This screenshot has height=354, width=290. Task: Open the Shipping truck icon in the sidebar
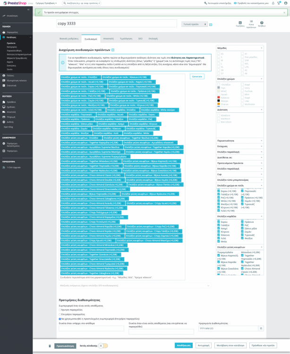(4, 112)
